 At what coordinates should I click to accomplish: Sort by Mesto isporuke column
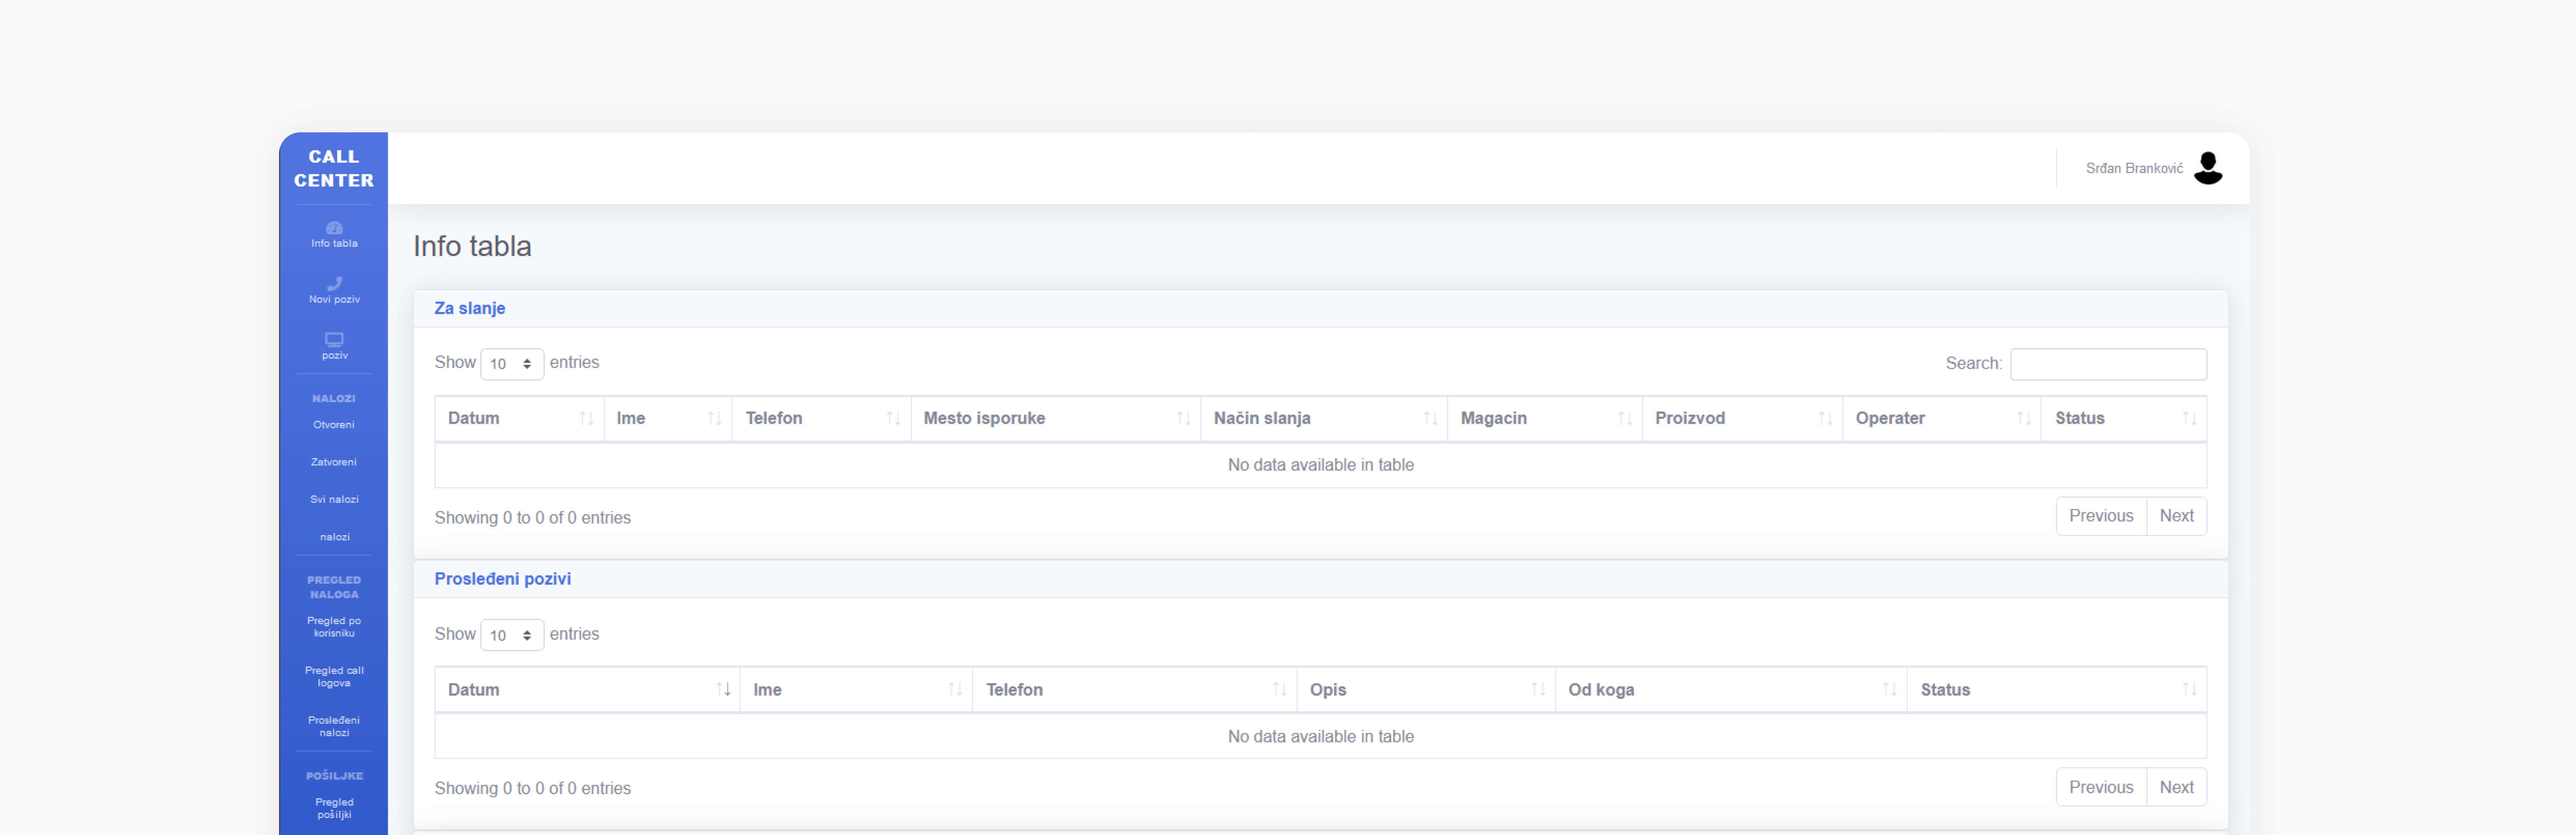(1055, 418)
